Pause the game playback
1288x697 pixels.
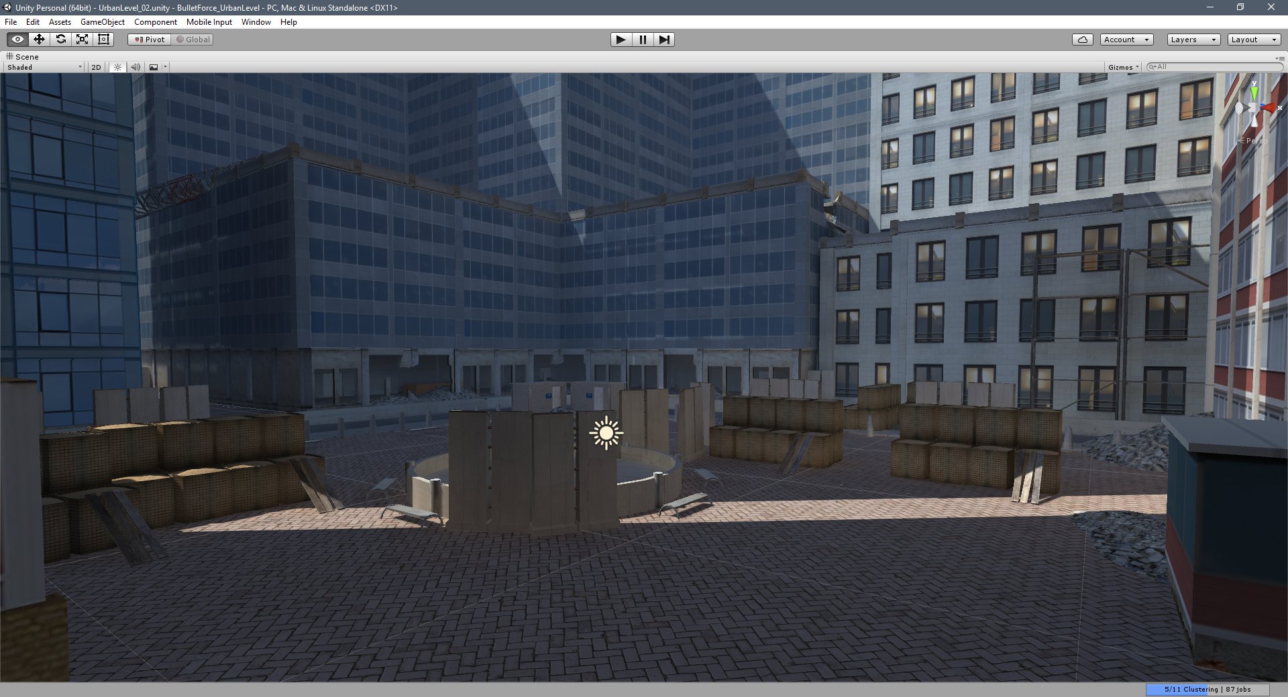coord(643,40)
